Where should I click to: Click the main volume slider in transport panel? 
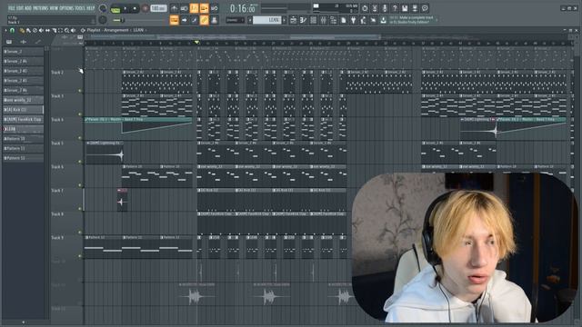tap(119, 20)
